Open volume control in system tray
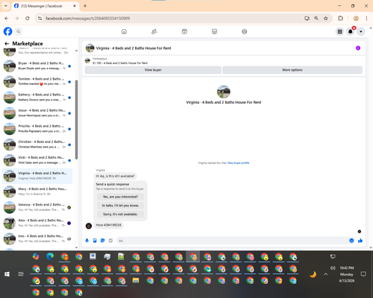The width and height of the screenshot is (373, 298). click(333, 268)
